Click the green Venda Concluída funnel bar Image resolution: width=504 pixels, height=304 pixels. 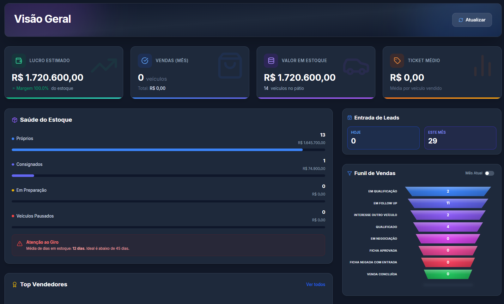coord(448,274)
